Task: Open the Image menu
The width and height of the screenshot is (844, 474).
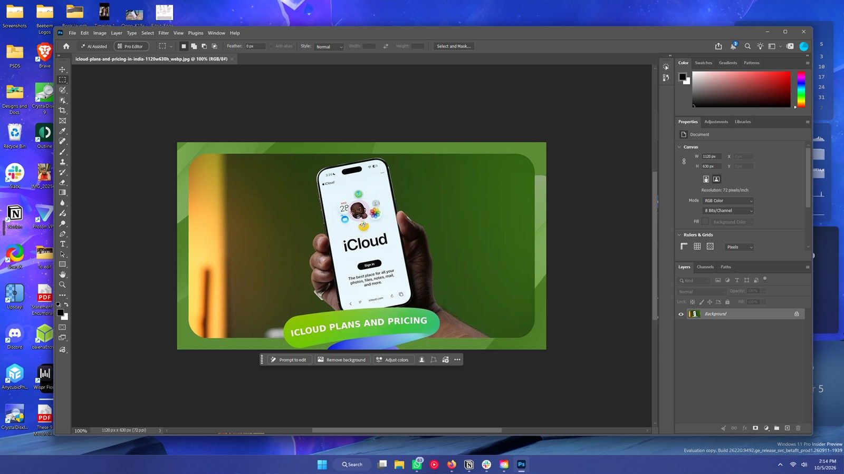Action: click(100, 33)
